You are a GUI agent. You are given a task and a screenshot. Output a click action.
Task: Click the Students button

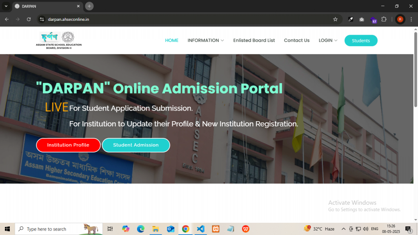[361, 40]
